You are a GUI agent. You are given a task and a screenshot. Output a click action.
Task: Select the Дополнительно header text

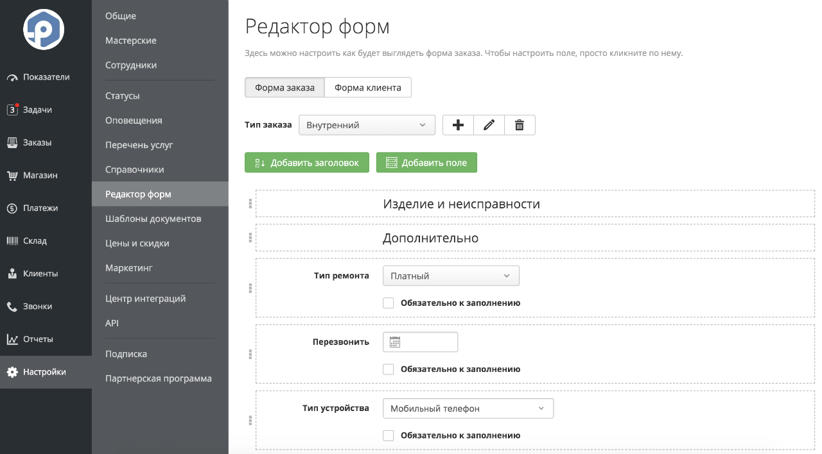pos(431,238)
